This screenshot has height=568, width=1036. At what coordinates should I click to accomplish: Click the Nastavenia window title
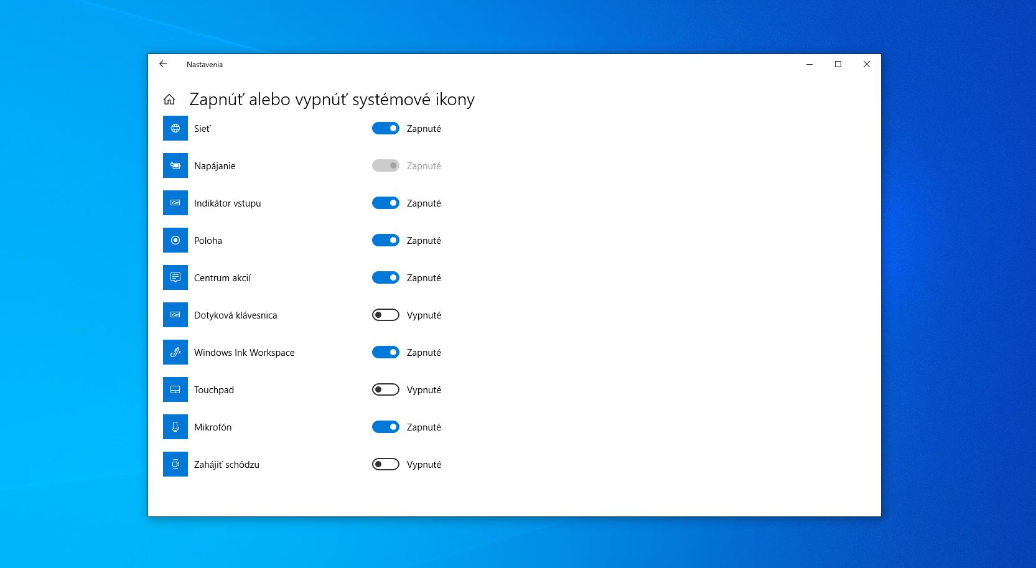205,65
